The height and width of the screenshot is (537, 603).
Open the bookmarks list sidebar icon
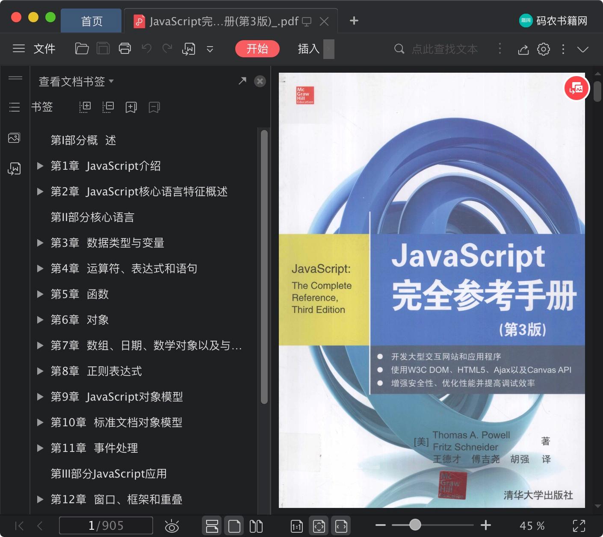[x=15, y=107]
